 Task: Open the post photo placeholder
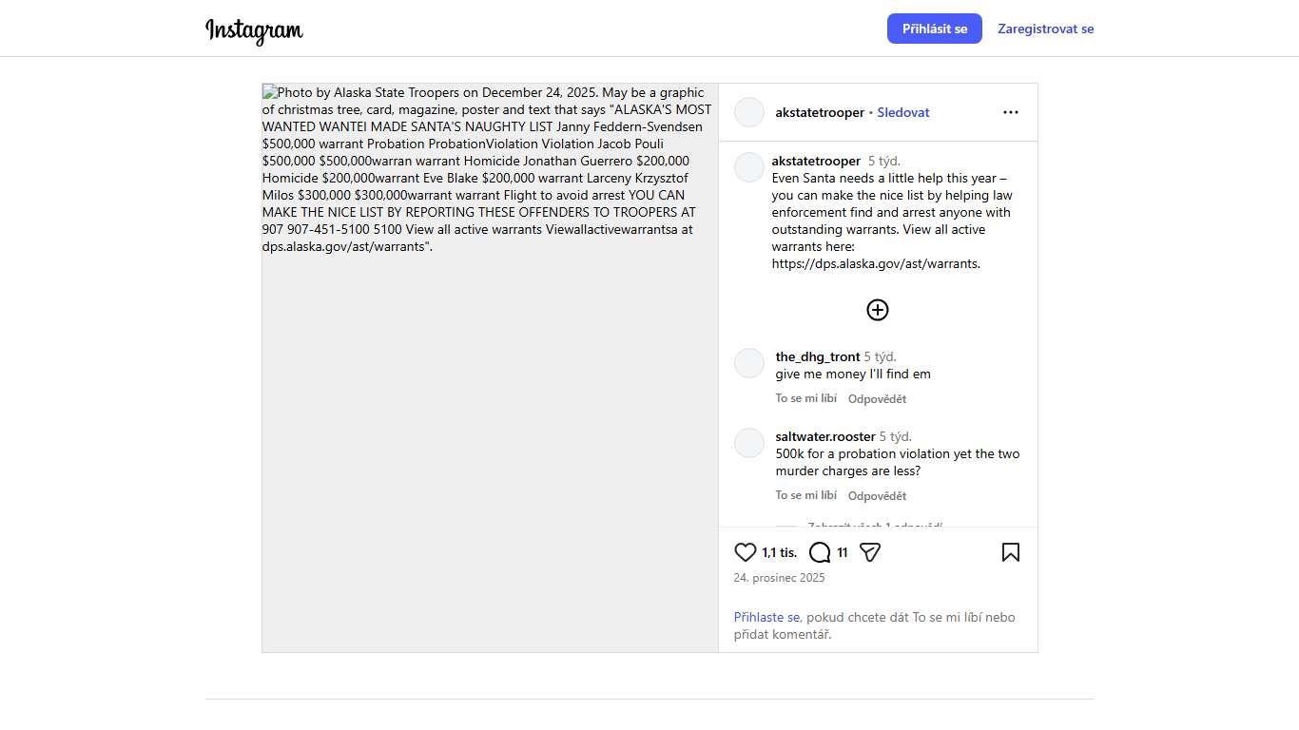490,428
